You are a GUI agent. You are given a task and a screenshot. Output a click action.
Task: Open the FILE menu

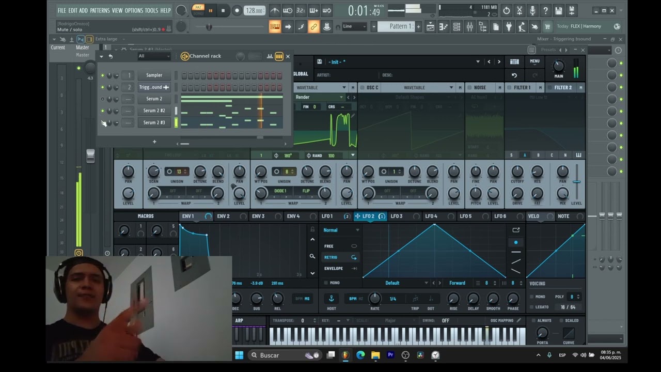[62, 10]
